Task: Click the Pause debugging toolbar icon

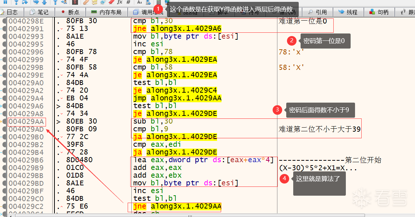Action: (5, 2)
